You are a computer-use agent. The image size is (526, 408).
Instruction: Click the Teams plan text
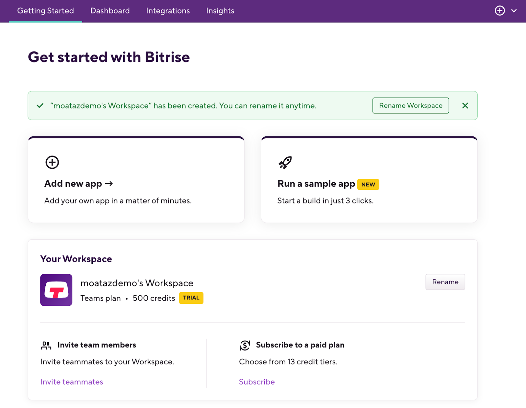pos(101,298)
